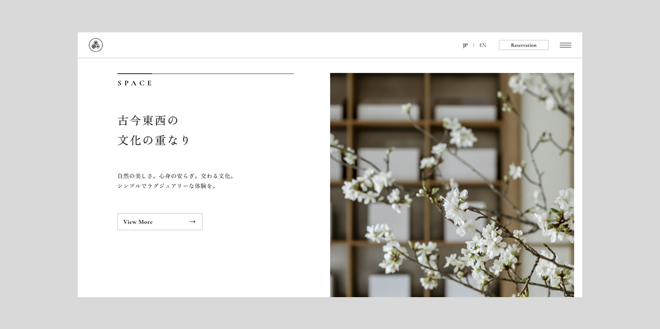
Task: Click the circular site logo
Action: (x=96, y=45)
